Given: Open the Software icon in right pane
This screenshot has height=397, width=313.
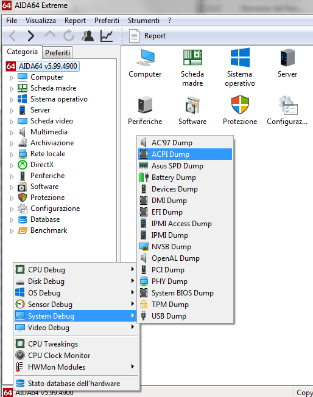Looking at the screenshot, I should click(192, 111).
